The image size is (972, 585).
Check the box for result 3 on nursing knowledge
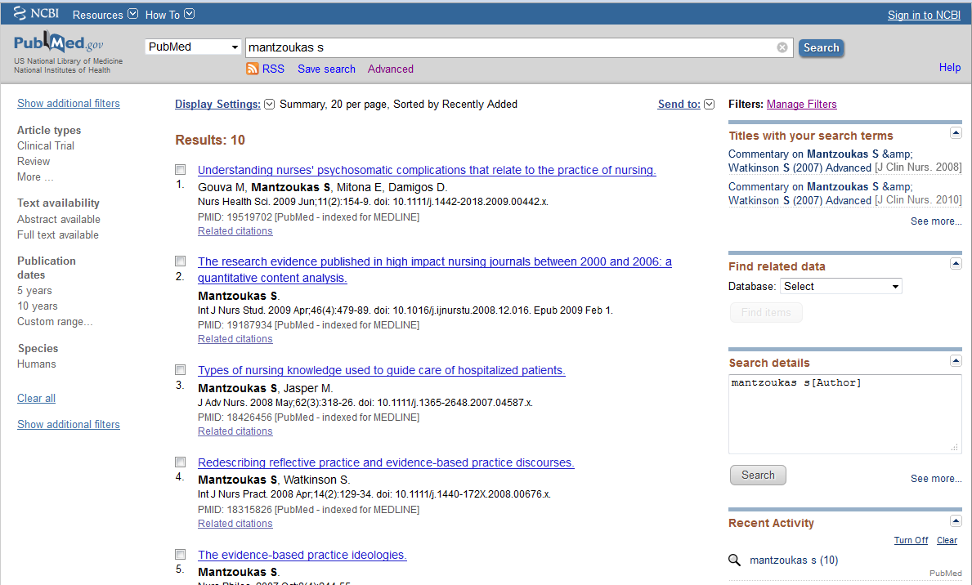tap(181, 370)
